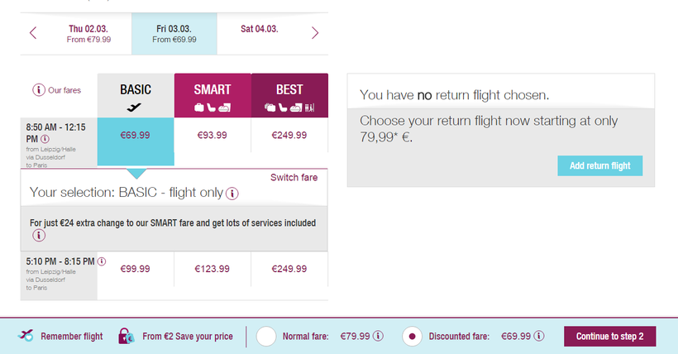This screenshot has height=354, width=678.
Task: Choose the €99.99 BASIC fare for the 5:10 PM flight
Action: (136, 269)
